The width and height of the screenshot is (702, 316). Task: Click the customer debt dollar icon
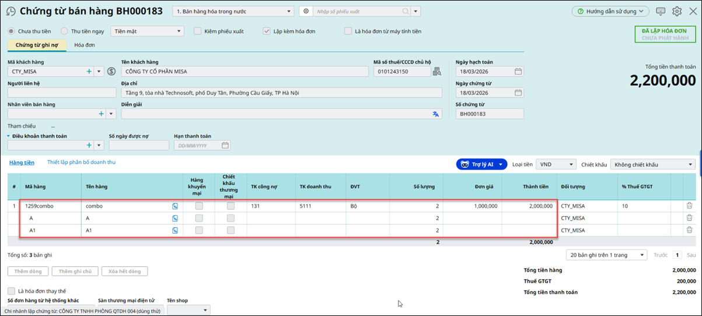[112, 72]
